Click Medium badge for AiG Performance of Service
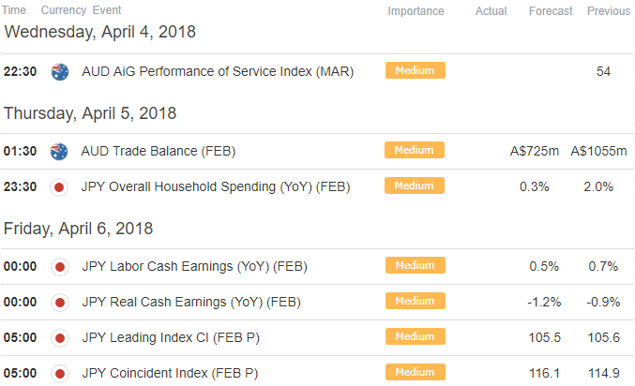Screen dimensions: 635x386 [x=416, y=70]
